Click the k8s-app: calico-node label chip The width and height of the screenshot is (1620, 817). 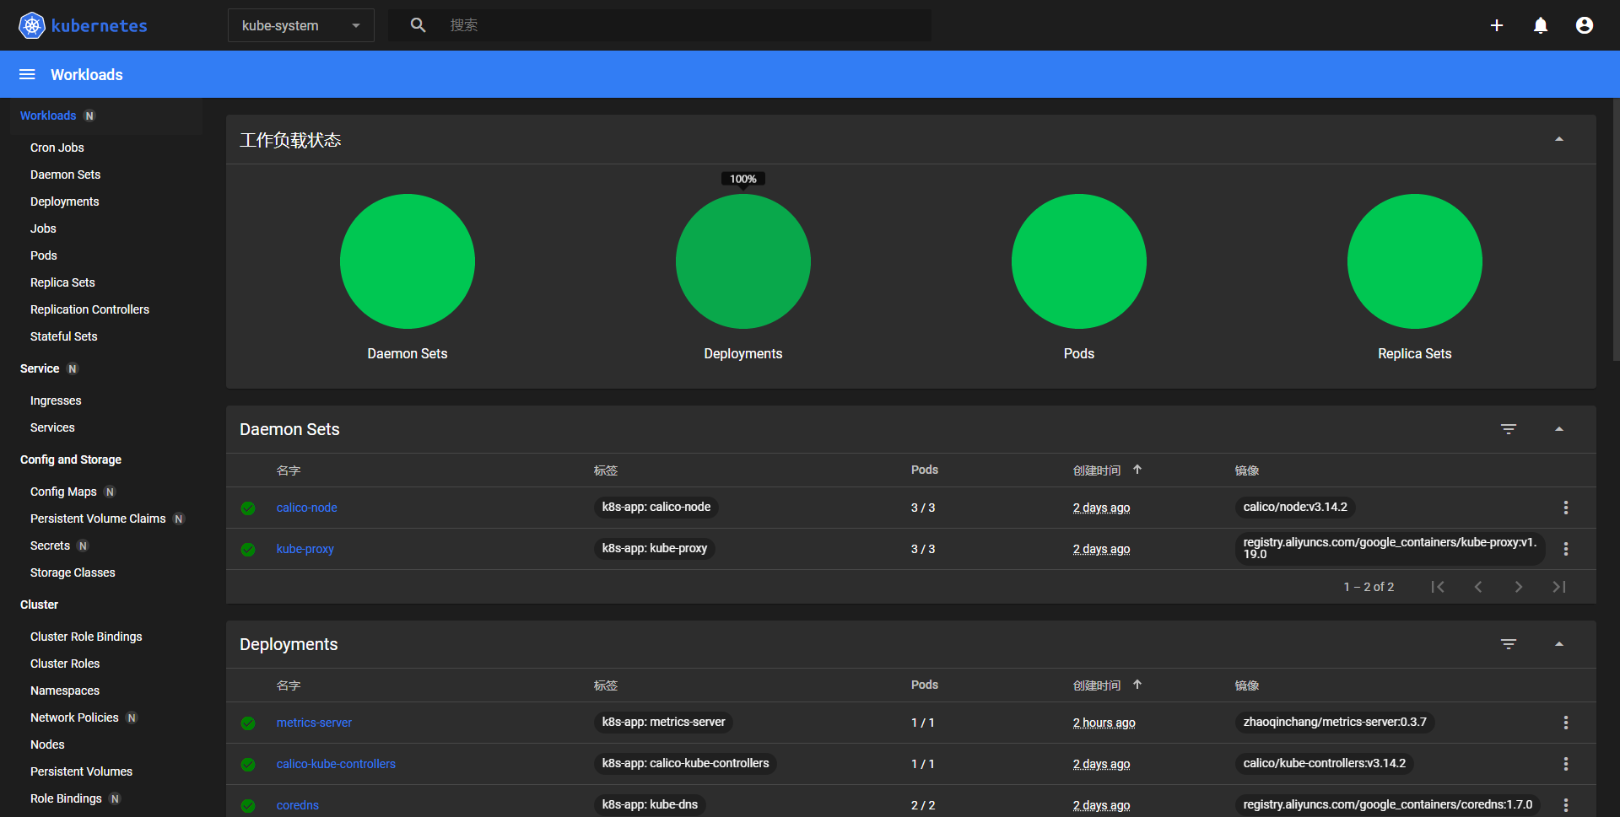tap(656, 507)
